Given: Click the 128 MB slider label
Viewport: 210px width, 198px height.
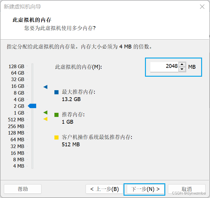Looking at the screenshot, I should click(x=16, y=133).
